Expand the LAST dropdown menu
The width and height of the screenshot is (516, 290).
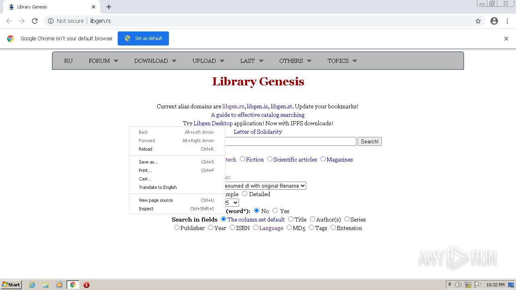tap(252, 61)
